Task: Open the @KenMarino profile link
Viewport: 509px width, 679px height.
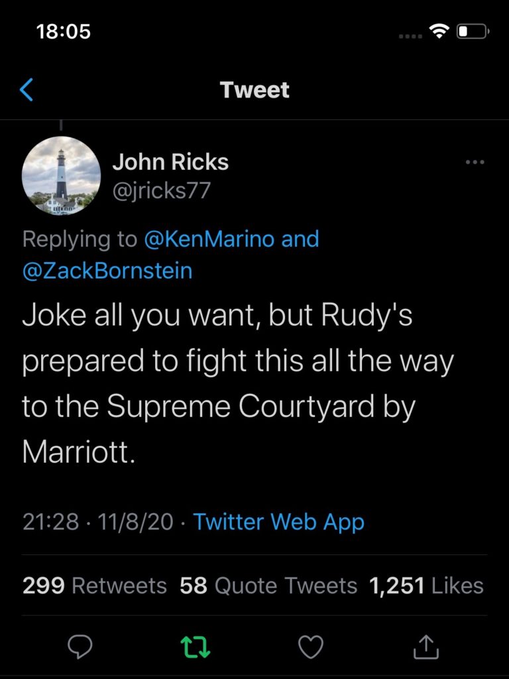Action: pyautogui.click(x=209, y=239)
